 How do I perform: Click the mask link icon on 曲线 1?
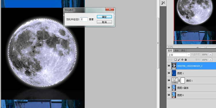click(179, 81)
